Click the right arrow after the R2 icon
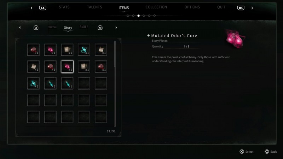Image resolution: width=283 pixels, height=159 pixels. pos(116,28)
